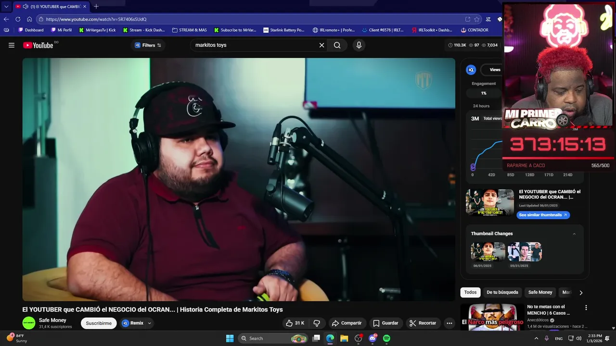The image size is (616, 346).
Task: Open the browser home button
Action: pos(29,19)
